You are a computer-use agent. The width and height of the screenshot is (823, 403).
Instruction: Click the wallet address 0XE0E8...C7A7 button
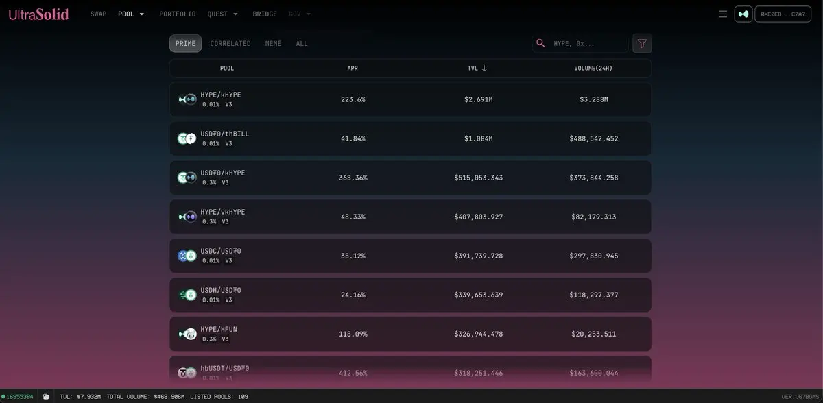point(783,14)
